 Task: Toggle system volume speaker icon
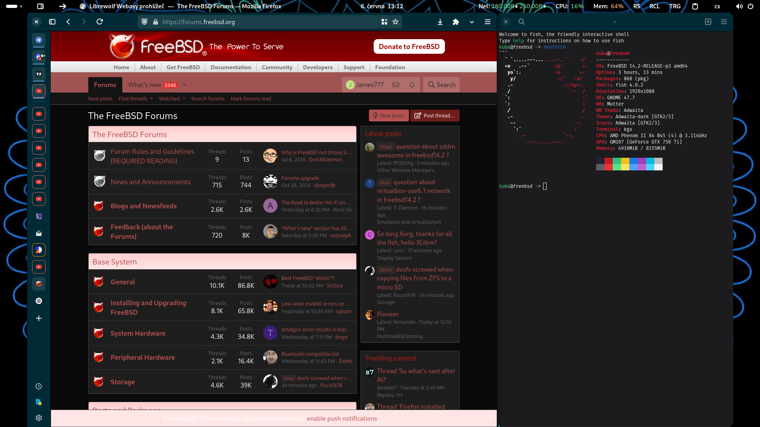tap(739, 6)
